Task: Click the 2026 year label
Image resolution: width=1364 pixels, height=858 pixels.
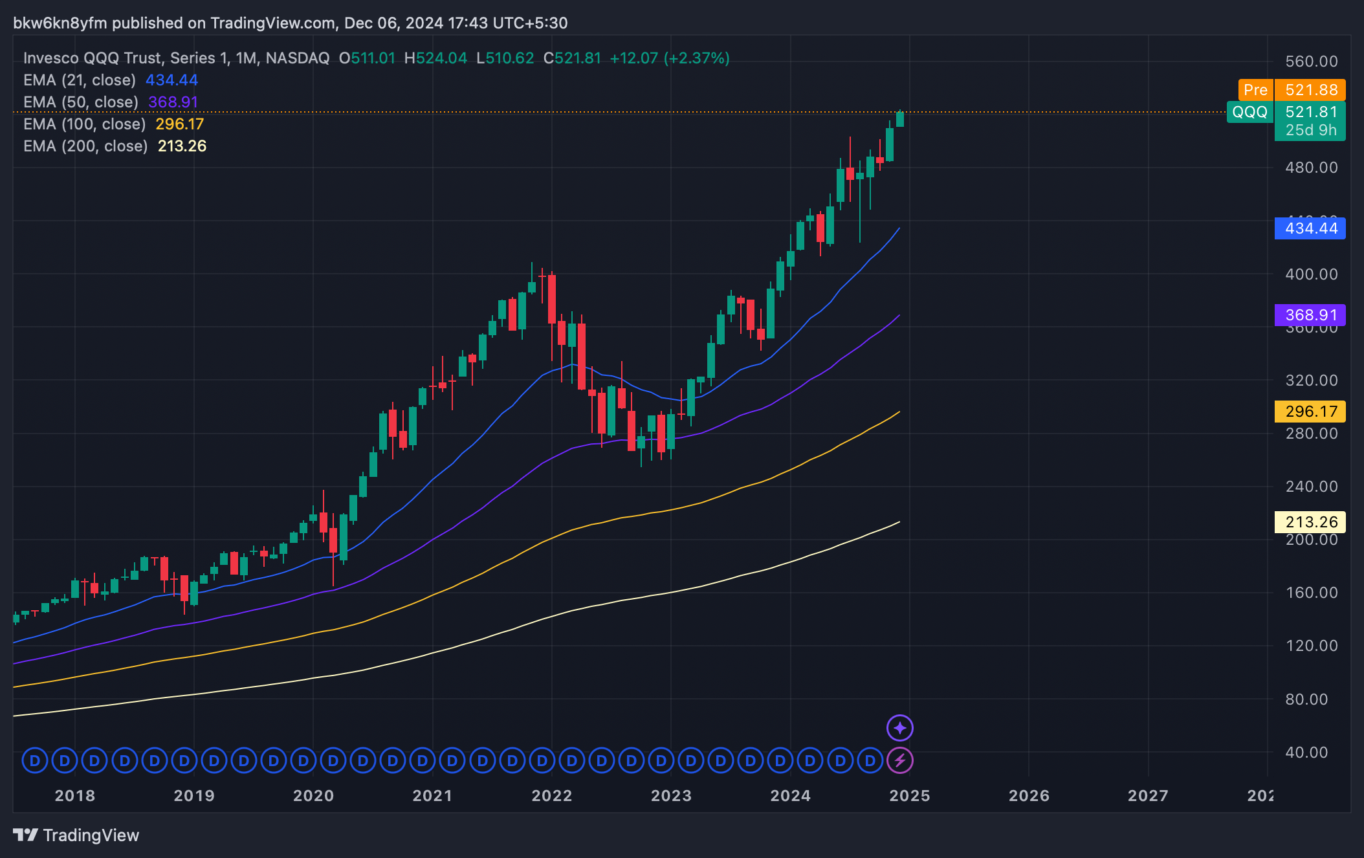Action: click(1029, 796)
